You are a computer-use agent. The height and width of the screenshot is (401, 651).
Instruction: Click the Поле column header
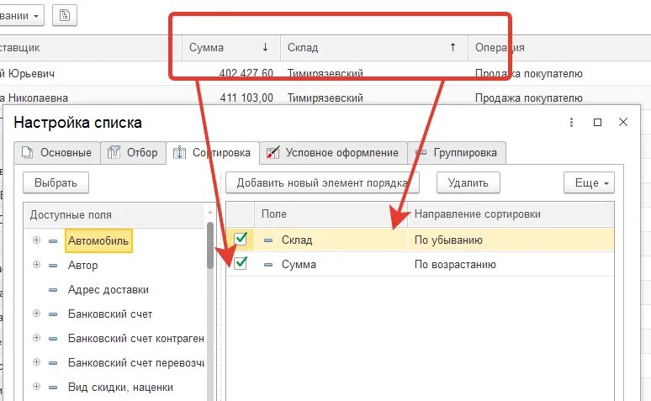point(331,214)
